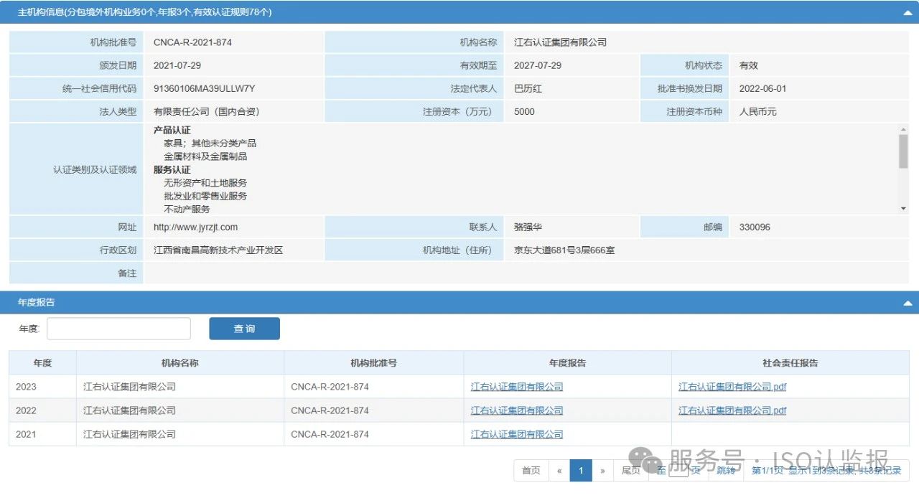This screenshot has width=919, height=498.
Task: Click the 邮编 value 330096
Action: pyautogui.click(x=755, y=227)
